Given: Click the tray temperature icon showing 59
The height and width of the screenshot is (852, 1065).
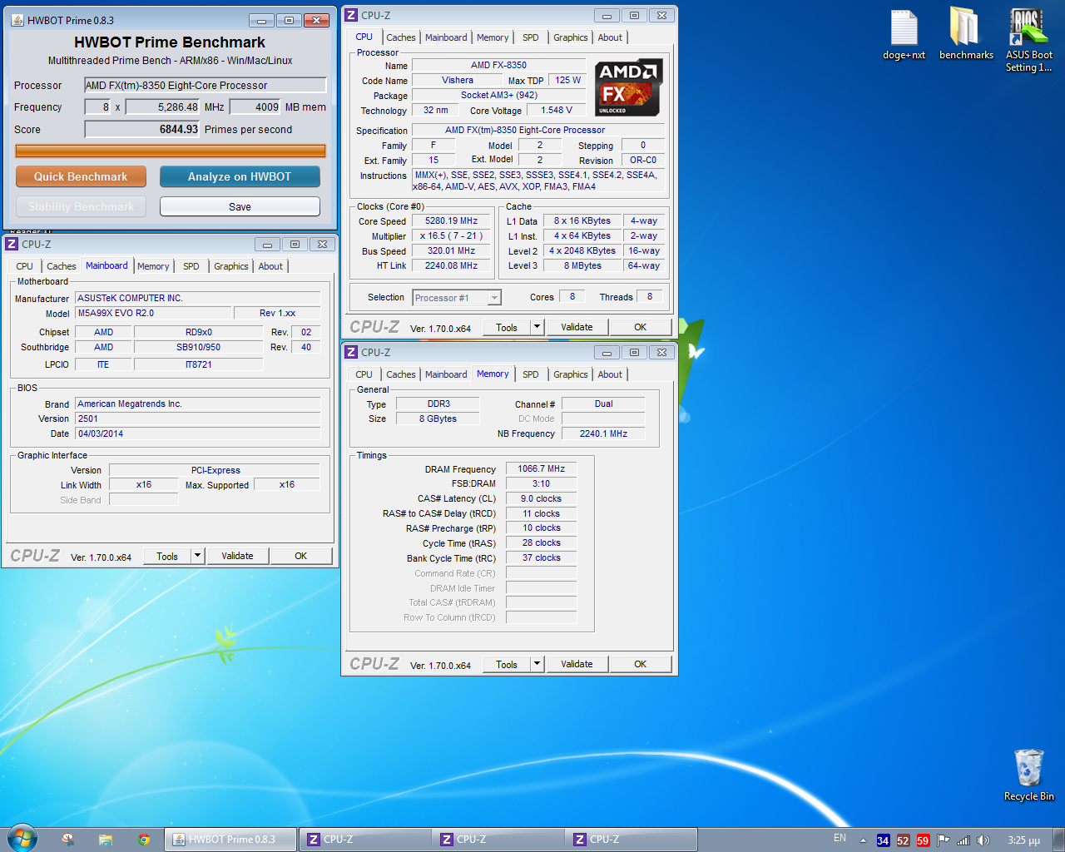Looking at the screenshot, I should (923, 840).
